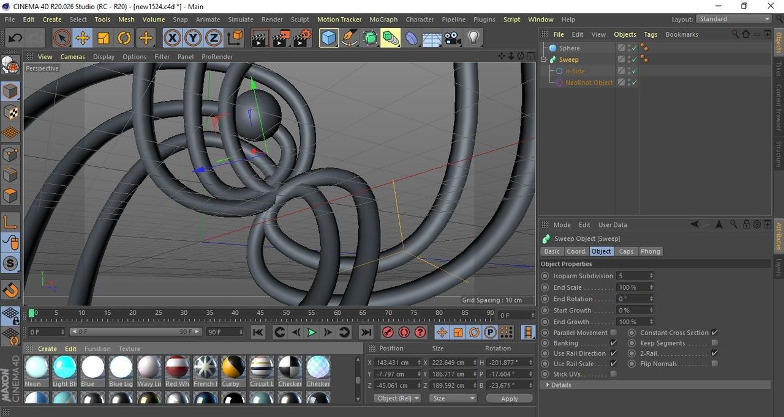Viewport: 784px width, 417px height.
Task: Open Tags menu in Object Manager
Action: [x=650, y=34]
